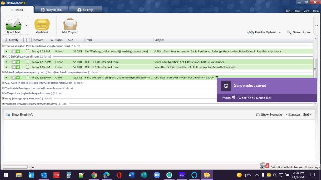Screen dimensions: 321x180
Task: Toggle delete checkbox for Gift Idea email
Action: [28, 77]
